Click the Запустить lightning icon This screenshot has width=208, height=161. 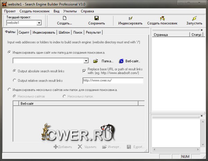pyautogui.click(x=194, y=18)
